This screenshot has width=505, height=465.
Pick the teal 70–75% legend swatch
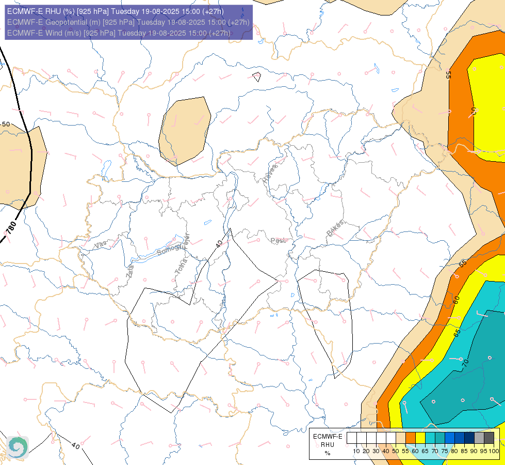point(440,438)
